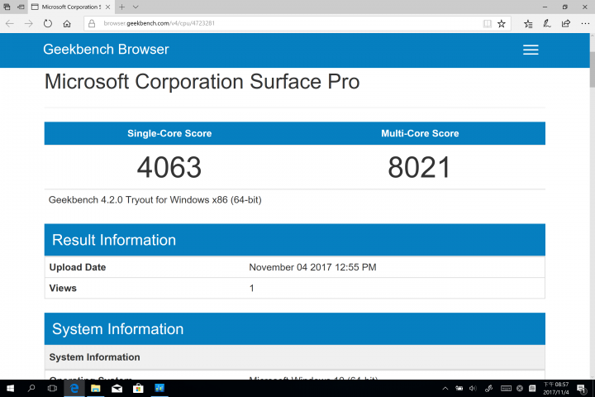595x397 pixels.
Task: Open Task View on taskbar
Action: [52, 388]
